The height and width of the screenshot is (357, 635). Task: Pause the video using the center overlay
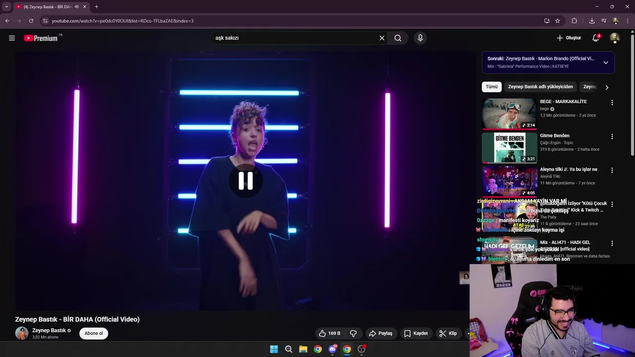tap(246, 181)
